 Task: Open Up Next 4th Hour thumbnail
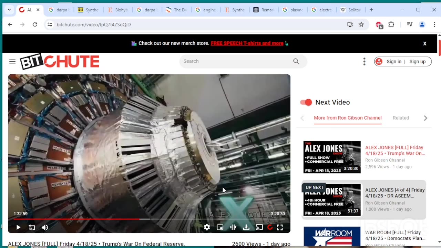point(332,200)
